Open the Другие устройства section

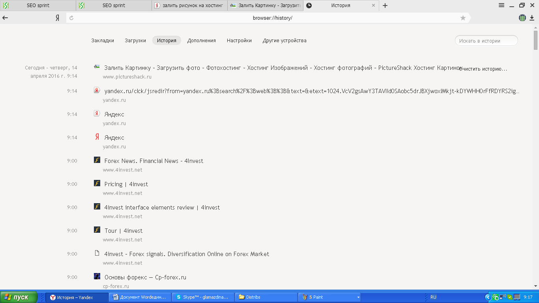(284, 41)
